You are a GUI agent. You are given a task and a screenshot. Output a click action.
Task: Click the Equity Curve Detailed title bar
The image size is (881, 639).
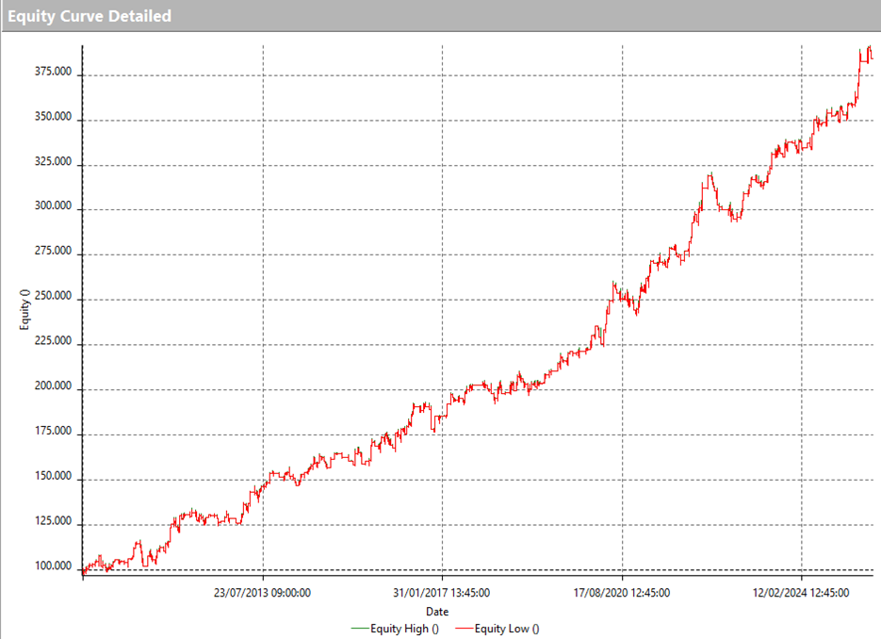pos(90,16)
